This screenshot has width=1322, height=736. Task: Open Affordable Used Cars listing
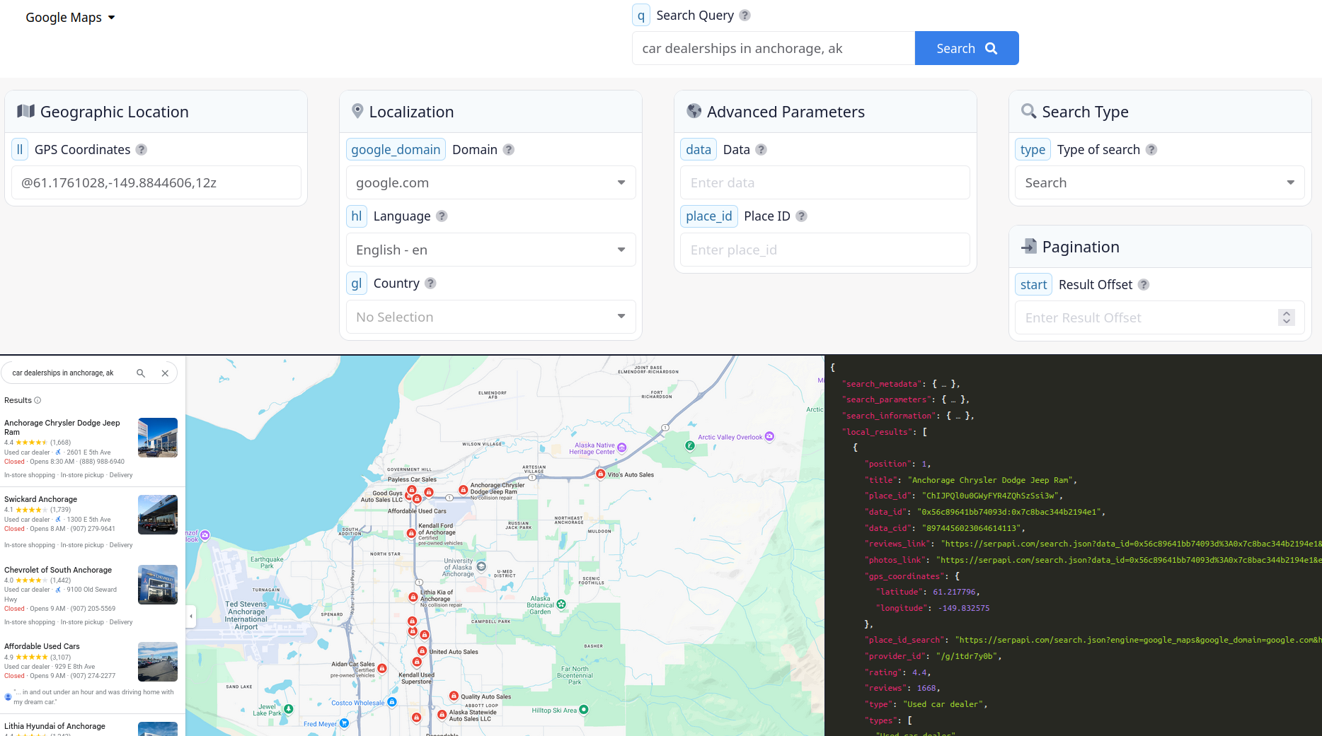point(42,646)
